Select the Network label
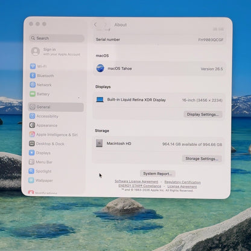 tap(44, 85)
